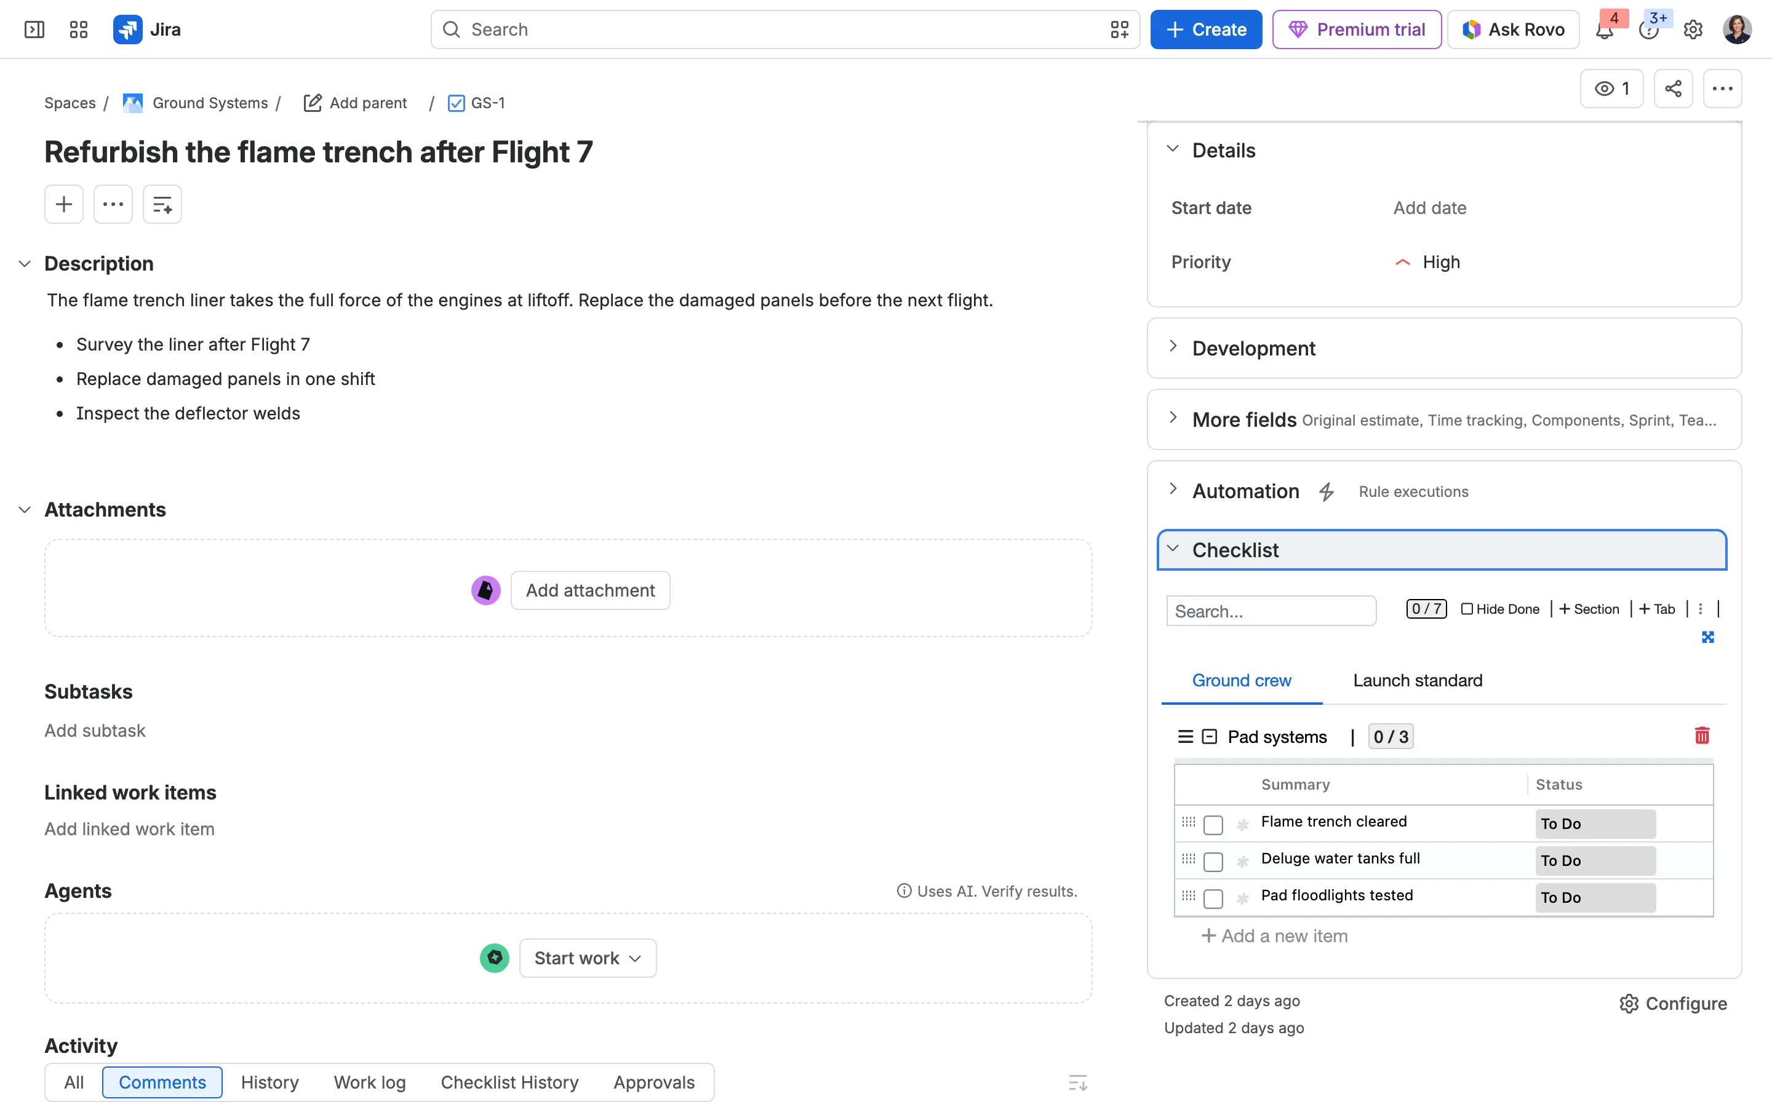Open the History activity tab

pos(270,1082)
